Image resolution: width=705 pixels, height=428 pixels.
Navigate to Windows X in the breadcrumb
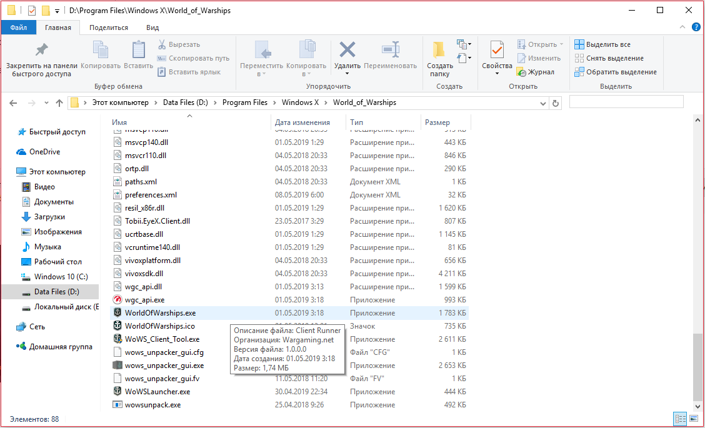(x=301, y=102)
